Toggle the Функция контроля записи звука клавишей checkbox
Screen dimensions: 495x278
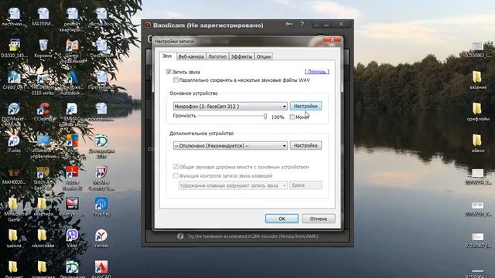176,175
